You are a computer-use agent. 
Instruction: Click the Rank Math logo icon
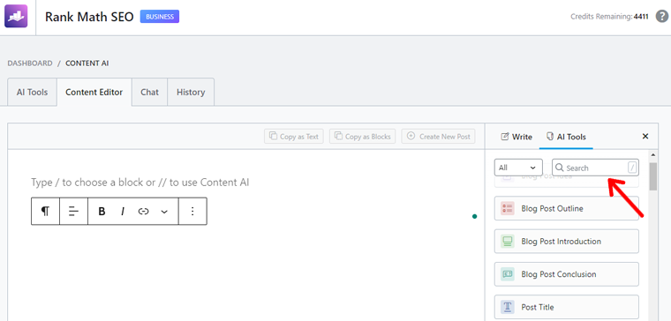click(16, 16)
